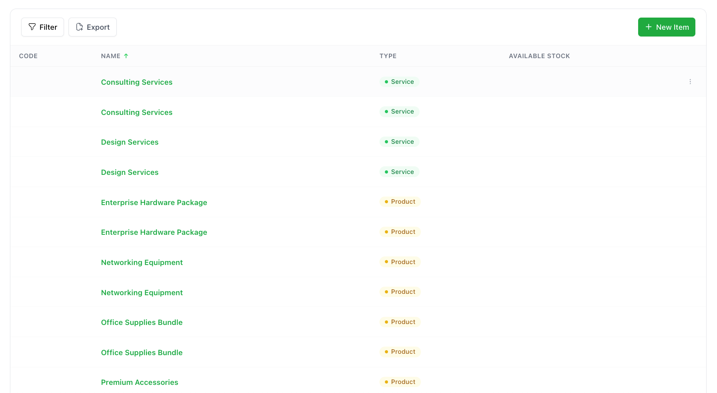
Task: Click the plus icon on New Item
Action: point(648,27)
